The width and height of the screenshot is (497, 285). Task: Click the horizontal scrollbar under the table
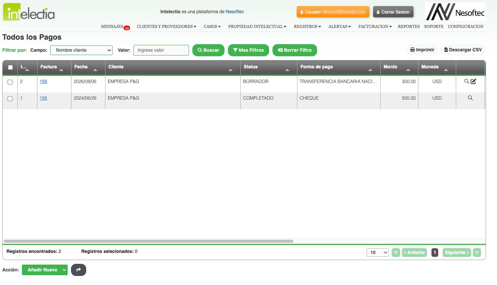(148, 241)
